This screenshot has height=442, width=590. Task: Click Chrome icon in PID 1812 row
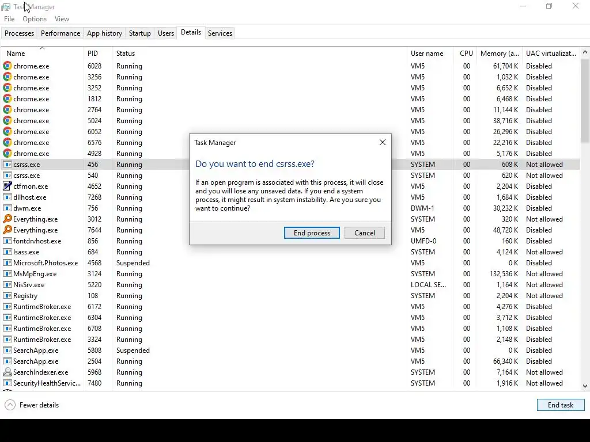(x=7, y=98)
